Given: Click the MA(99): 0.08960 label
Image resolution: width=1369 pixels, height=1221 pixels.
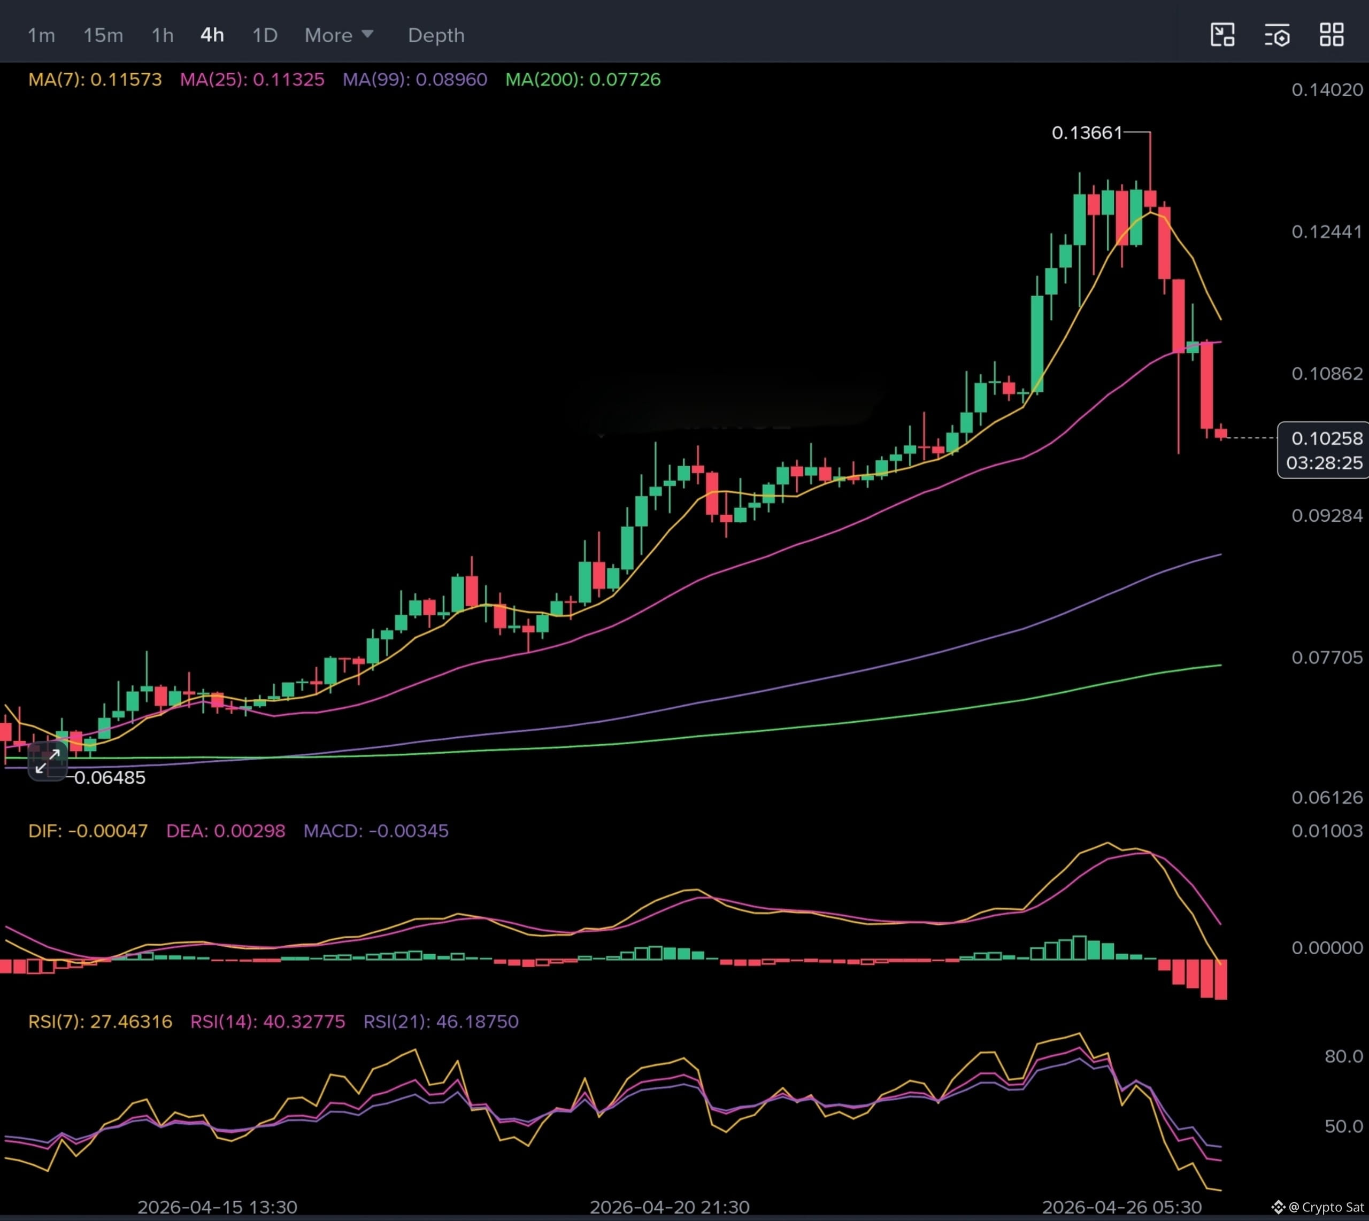Looking at the screenshot, I should (415, 79).
